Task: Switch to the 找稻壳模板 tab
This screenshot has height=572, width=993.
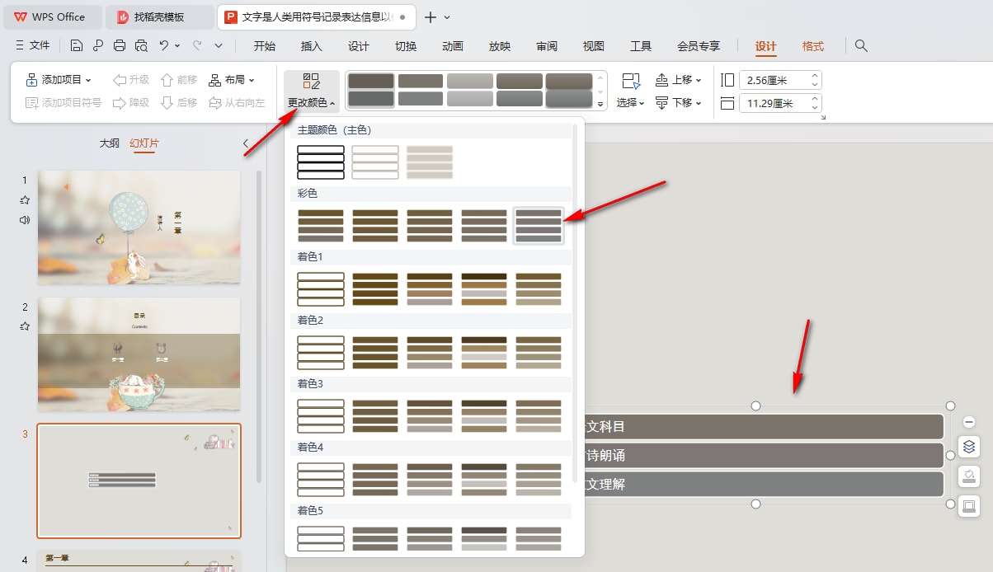Action: point(160,16)
